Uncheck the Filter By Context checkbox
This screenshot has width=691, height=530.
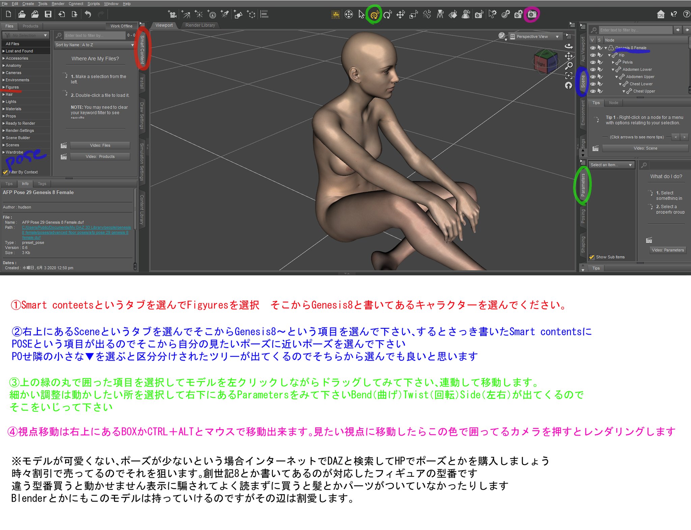tap(5, 172)
